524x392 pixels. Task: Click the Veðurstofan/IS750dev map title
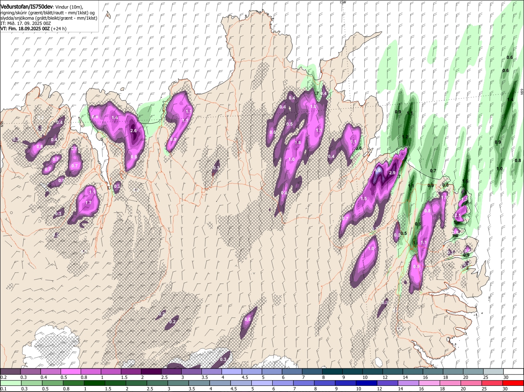click(27, 7)
